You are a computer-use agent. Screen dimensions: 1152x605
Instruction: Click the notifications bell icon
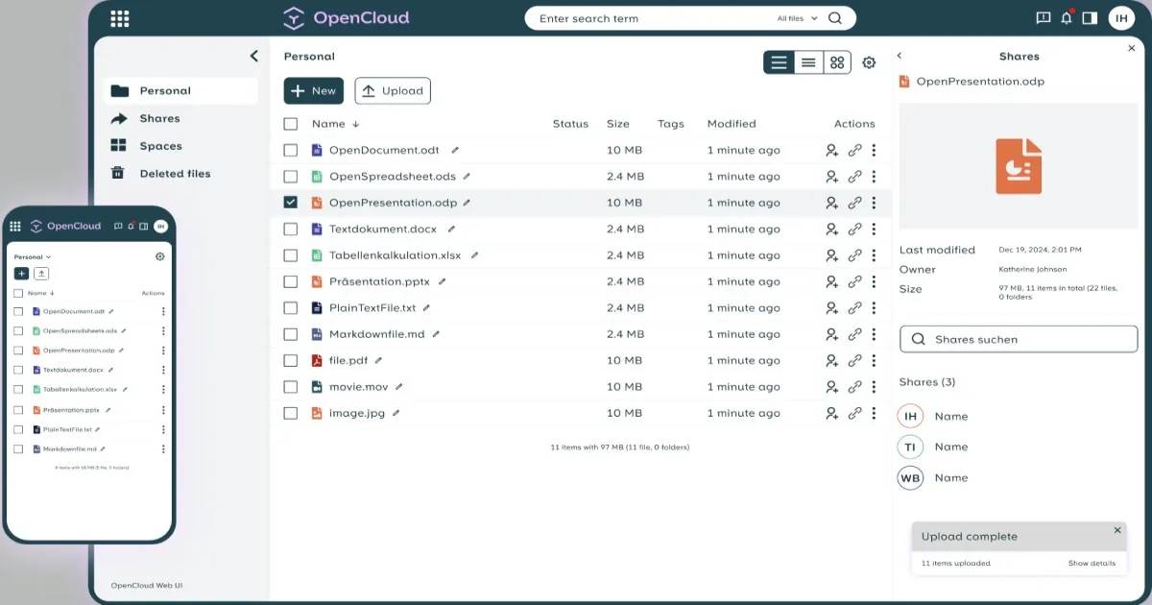pyautogui.click(x=1067, y=18)
